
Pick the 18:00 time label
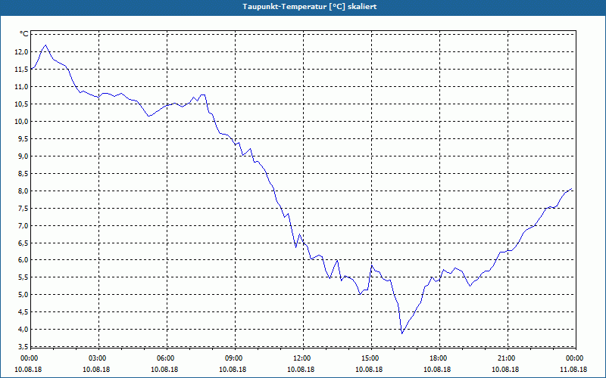click(x=438, y=358)
